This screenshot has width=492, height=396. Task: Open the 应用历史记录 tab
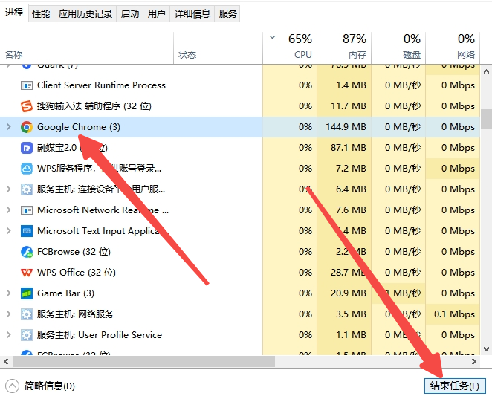(85, 14)
